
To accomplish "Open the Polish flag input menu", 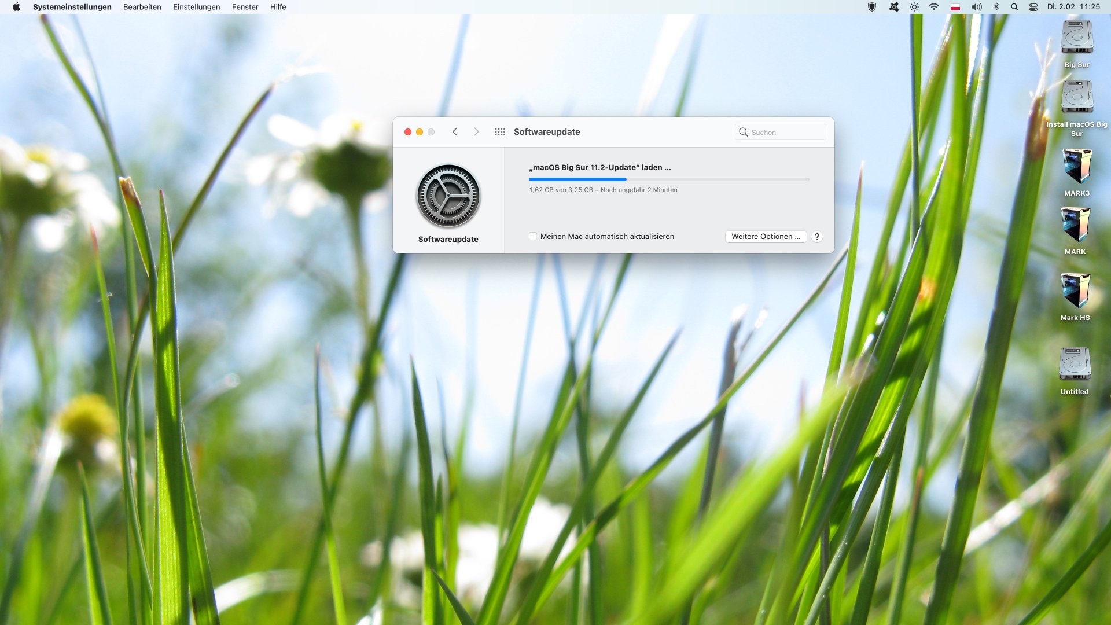I will click(x=955, y=7).
